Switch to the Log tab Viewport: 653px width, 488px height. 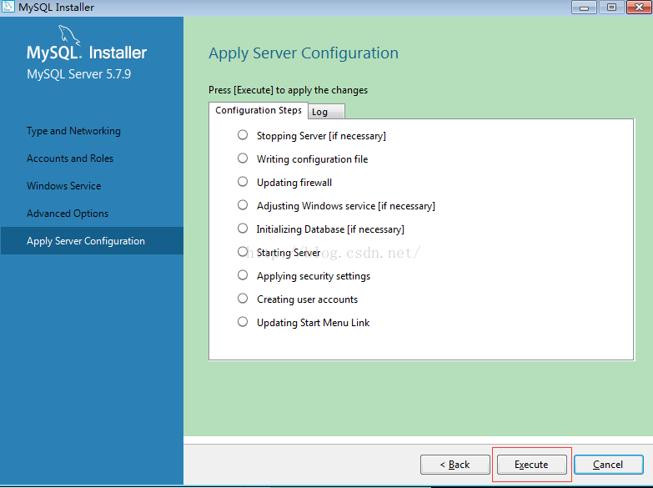point(327,112)
